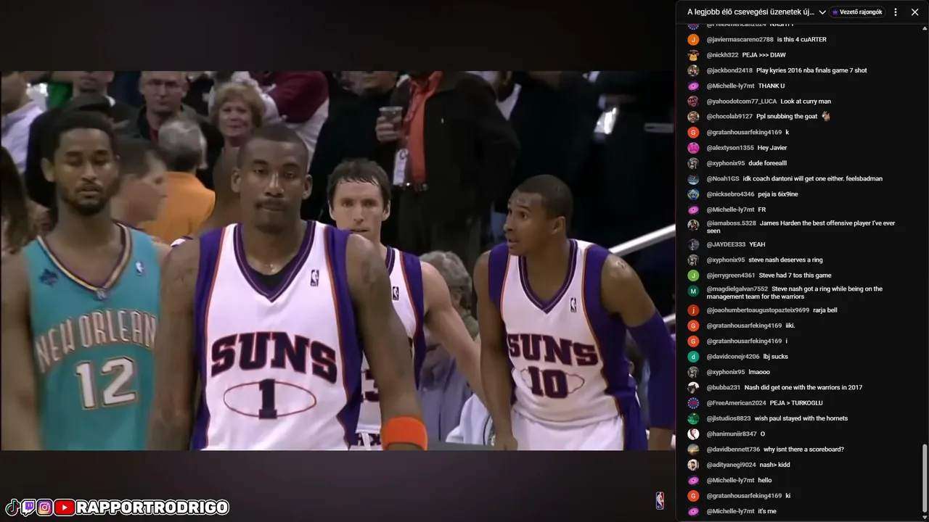Click the "James Harden the best offensive player" message
The image size is (929, 522).
[x=801, y=227]
